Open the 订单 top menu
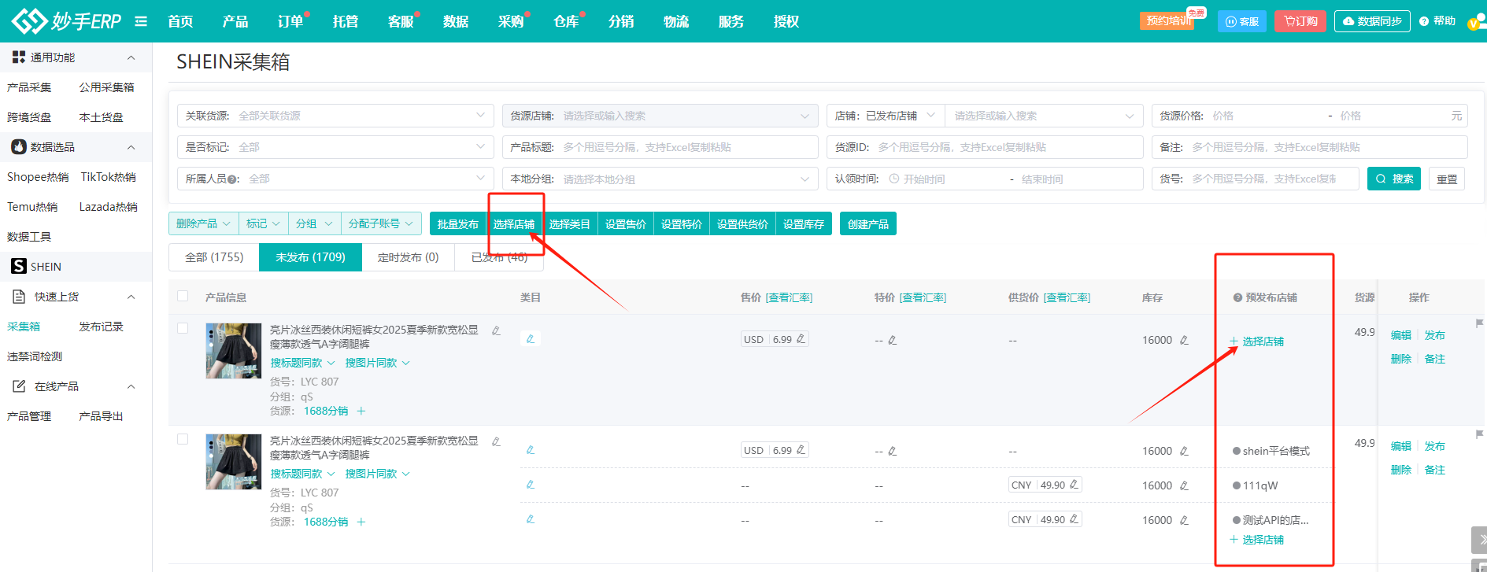This screenshot has width=1487, height=572. coord(290,21)
